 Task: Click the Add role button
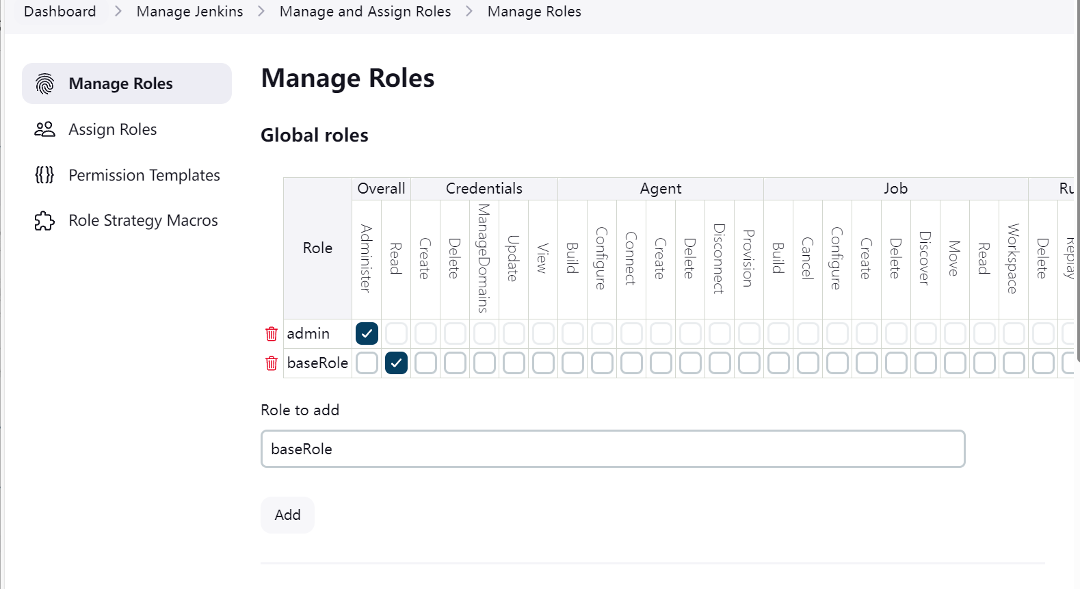click(x=287, y=515)
